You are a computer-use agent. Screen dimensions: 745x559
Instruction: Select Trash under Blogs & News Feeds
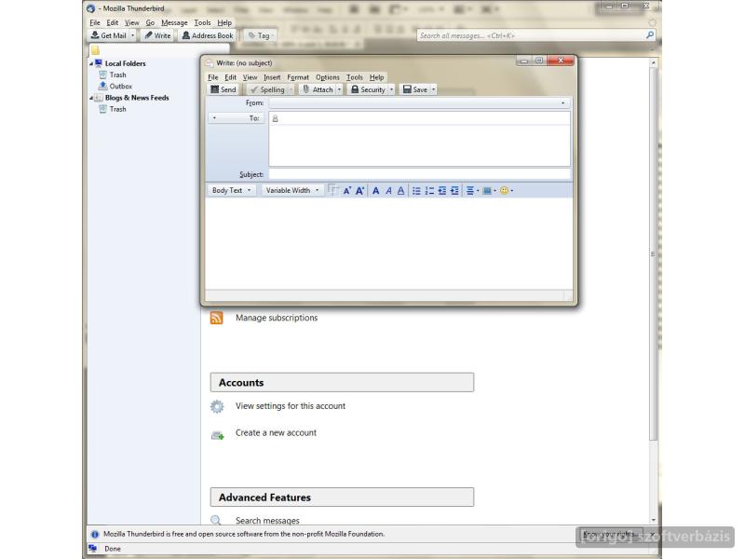click(118, 109)
